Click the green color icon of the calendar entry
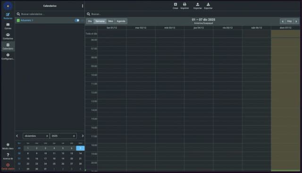 [x=18, y=20]
